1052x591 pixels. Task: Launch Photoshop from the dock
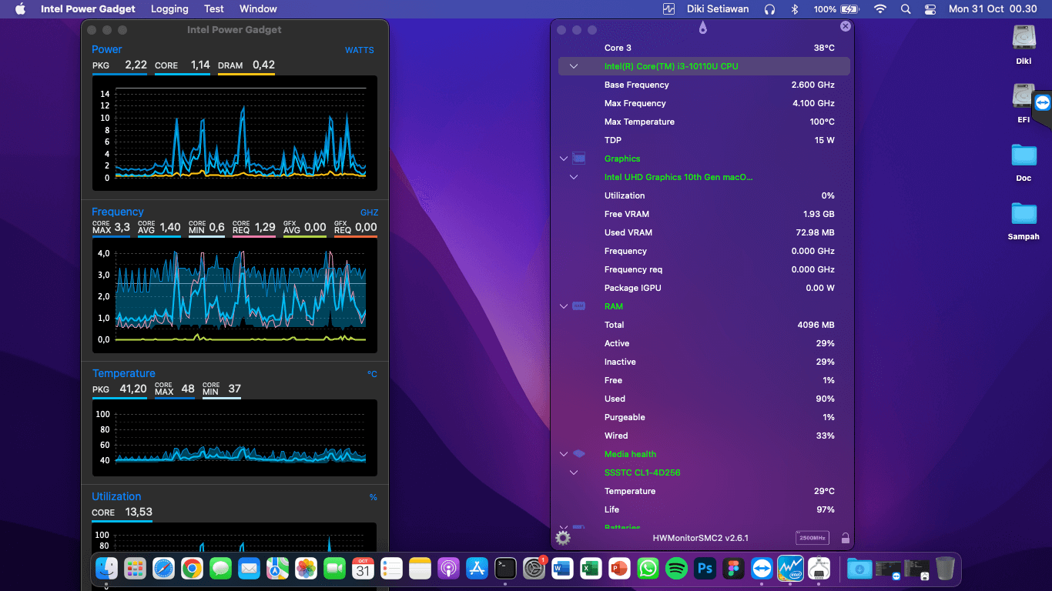[x=705, y=569]
